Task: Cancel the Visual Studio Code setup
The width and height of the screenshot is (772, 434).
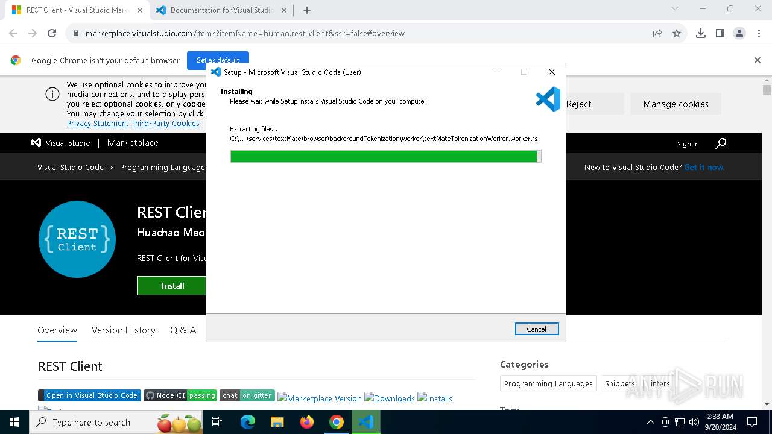Action: pos(537,329)
